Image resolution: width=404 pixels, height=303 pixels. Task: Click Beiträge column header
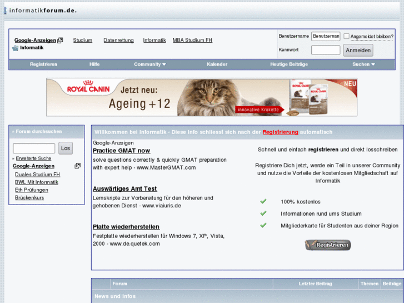(x=392, y=284)
